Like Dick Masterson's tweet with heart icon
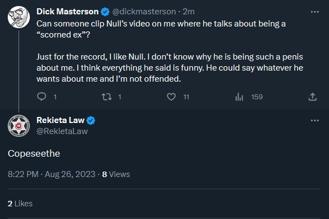The height and width of the screenshot is (219, 329). coord(171,97)
